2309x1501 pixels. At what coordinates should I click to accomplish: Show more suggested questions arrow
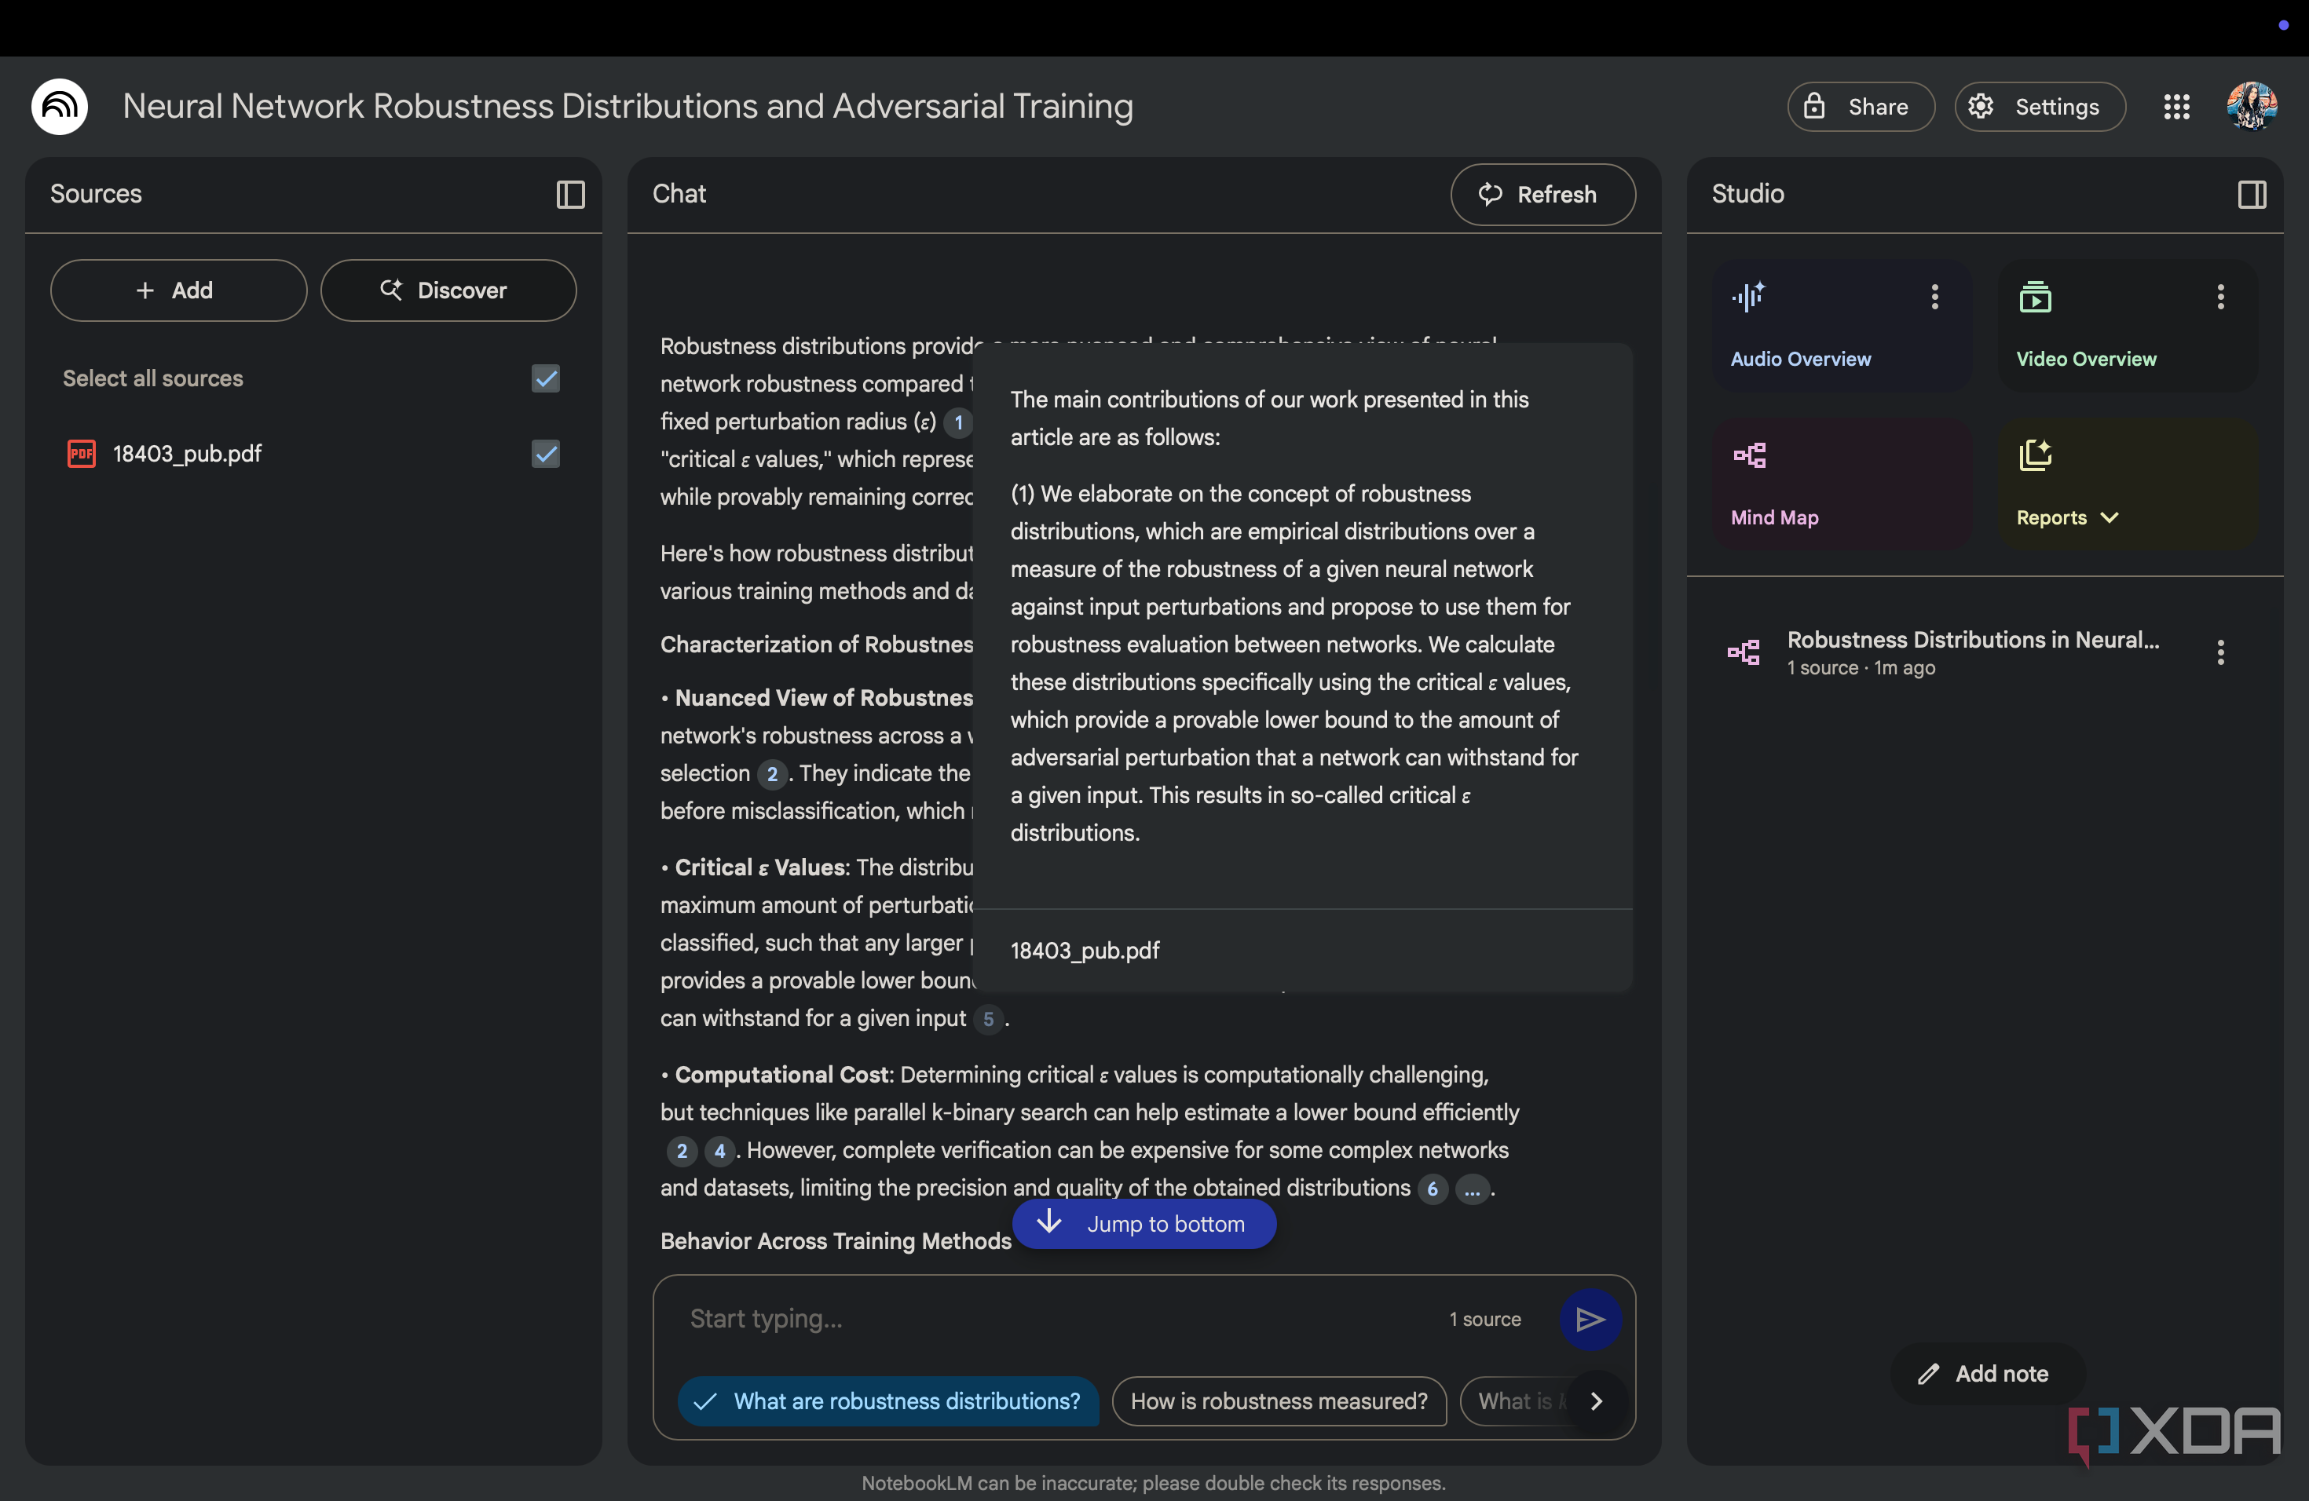pyautogui.click(x=1597, y=1401)
